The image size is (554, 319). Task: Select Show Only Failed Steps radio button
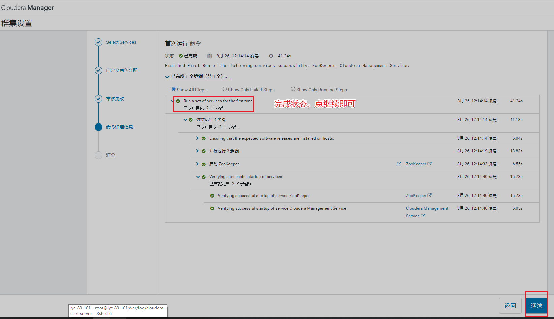[225, 89]
